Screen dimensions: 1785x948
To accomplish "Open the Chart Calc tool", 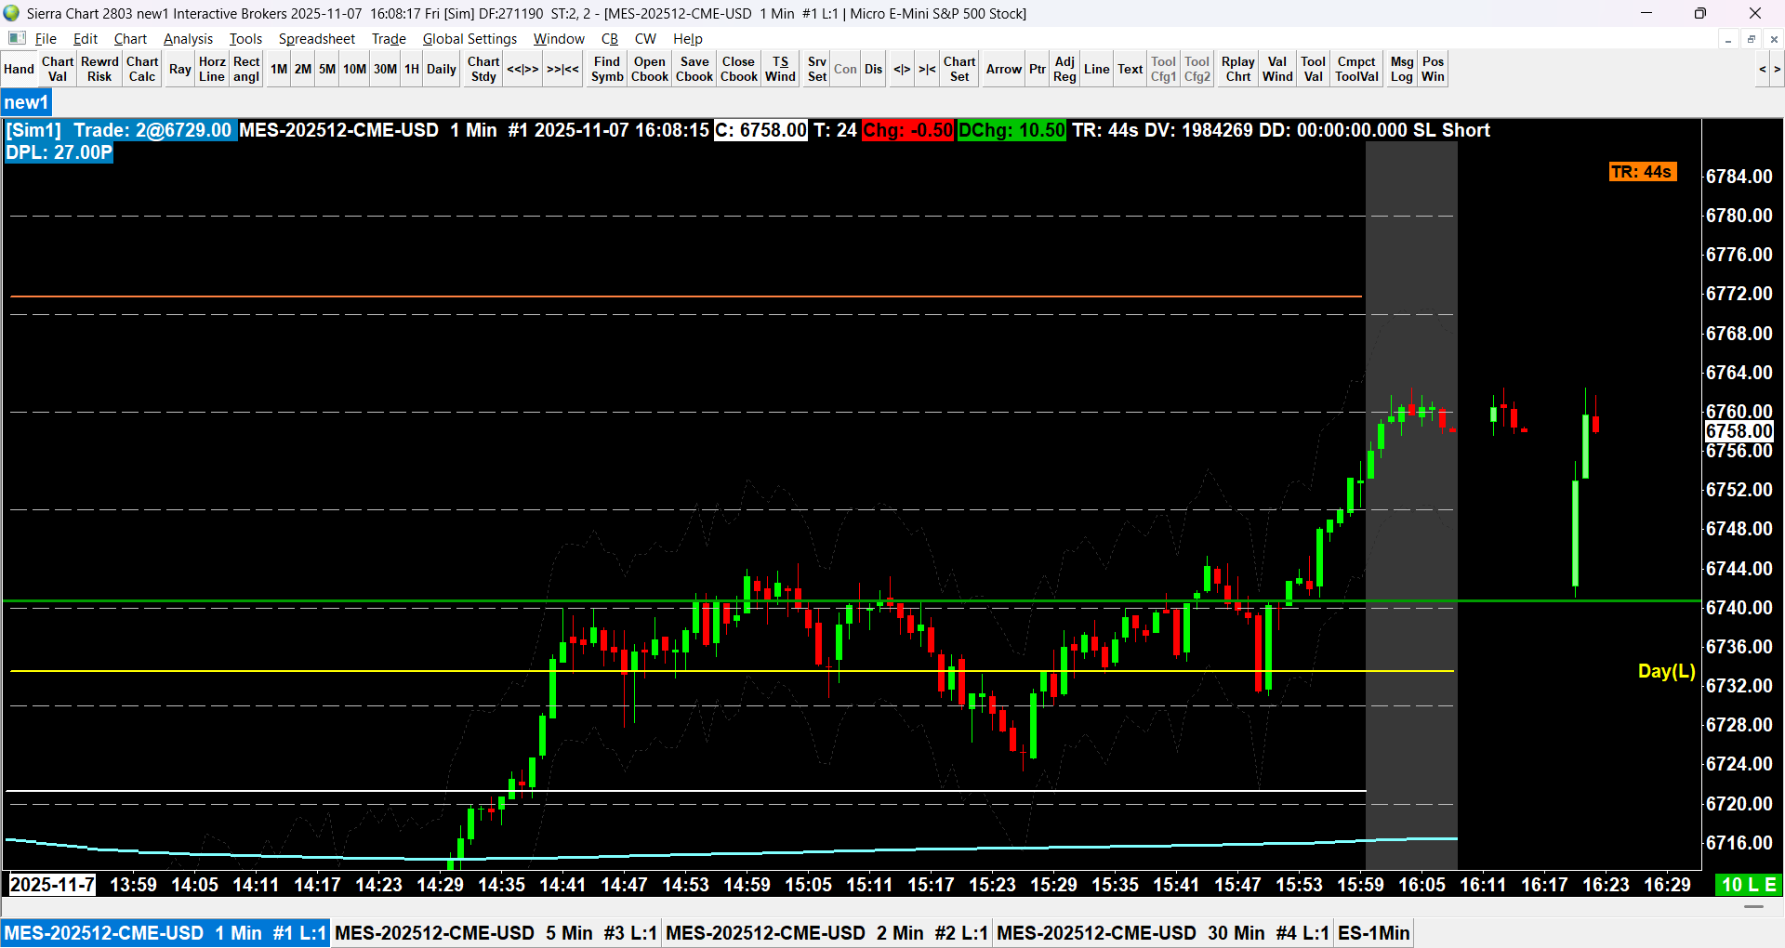I will point(142,69).
